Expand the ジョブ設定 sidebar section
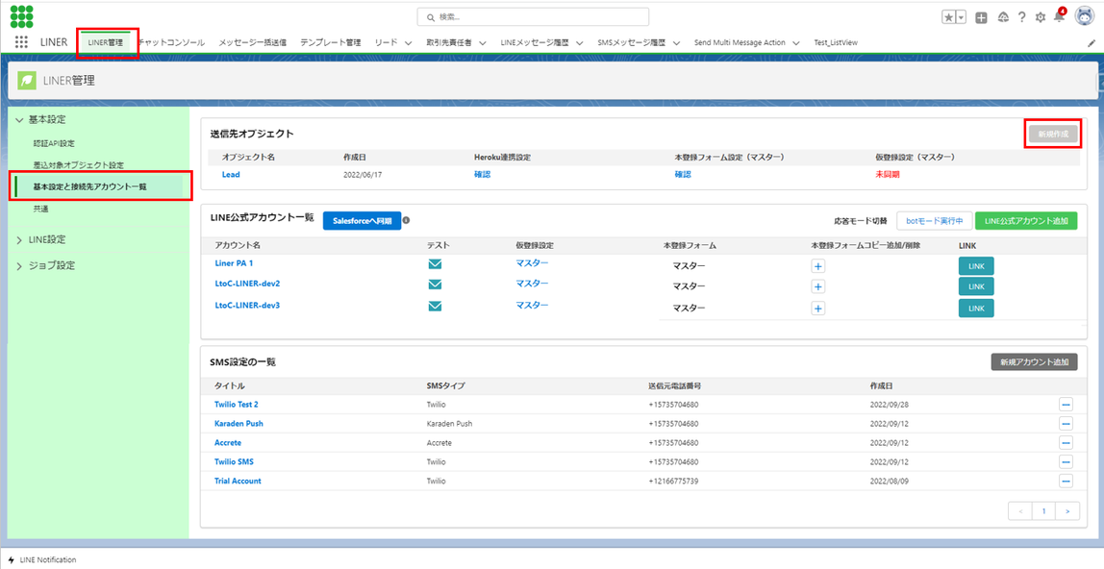 19,266
